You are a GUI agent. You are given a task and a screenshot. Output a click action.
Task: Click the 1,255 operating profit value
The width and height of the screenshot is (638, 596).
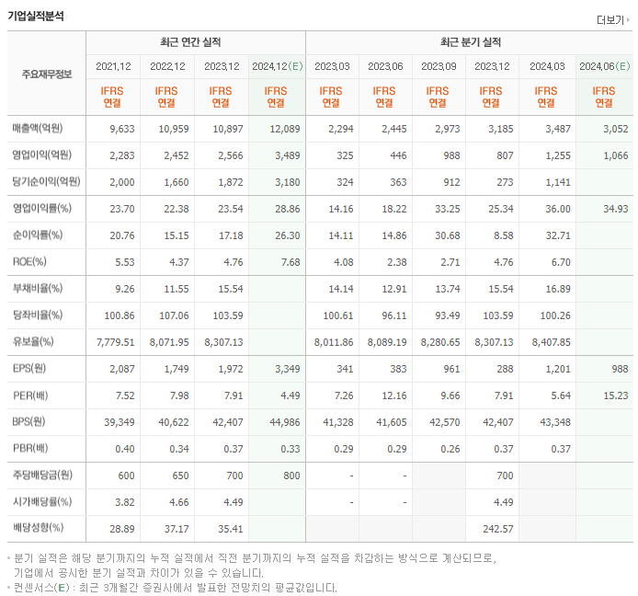pyautogui.click(x=558, y=155)
